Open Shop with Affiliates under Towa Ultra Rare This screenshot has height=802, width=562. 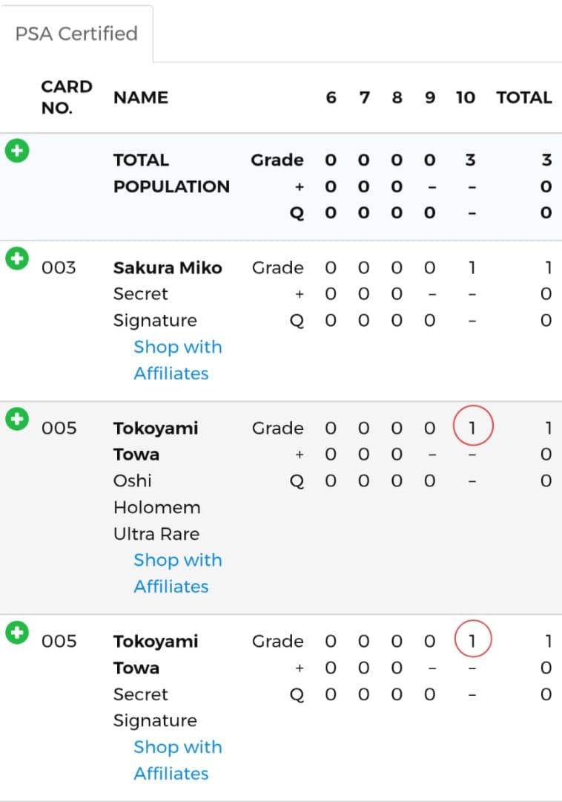177,573
